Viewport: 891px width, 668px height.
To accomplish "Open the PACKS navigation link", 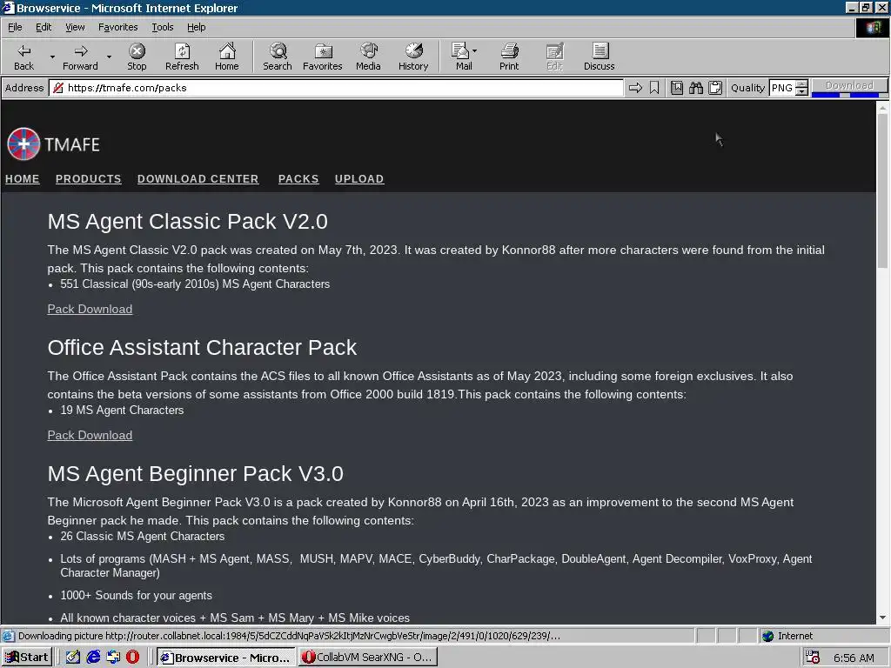I will 298,179.
